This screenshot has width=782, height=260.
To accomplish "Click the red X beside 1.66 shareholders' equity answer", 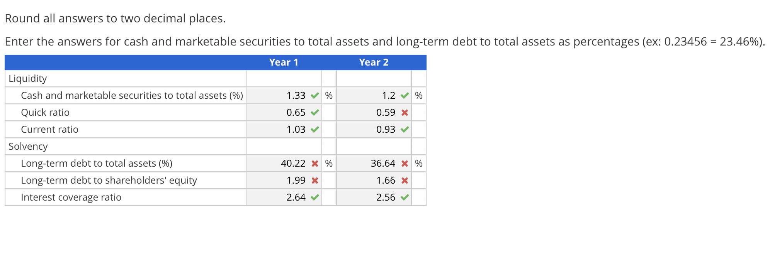I will point(404,180).
